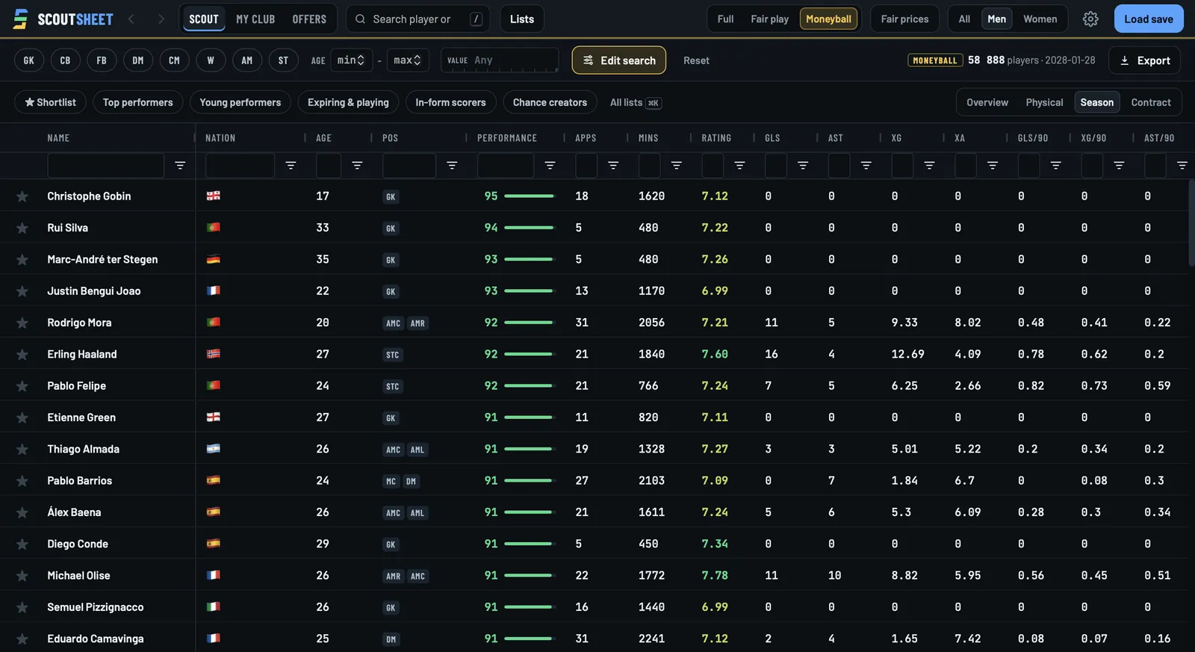Enable the Fair prices option

[x=904, y=19]
